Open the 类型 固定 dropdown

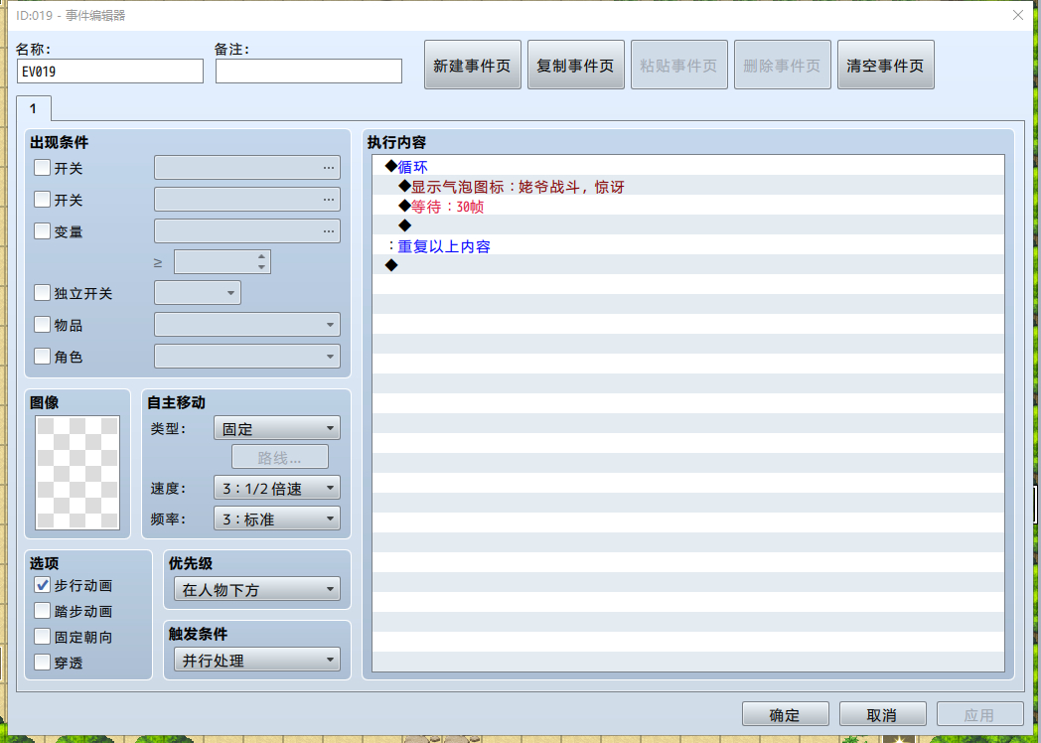click(277, 428)
